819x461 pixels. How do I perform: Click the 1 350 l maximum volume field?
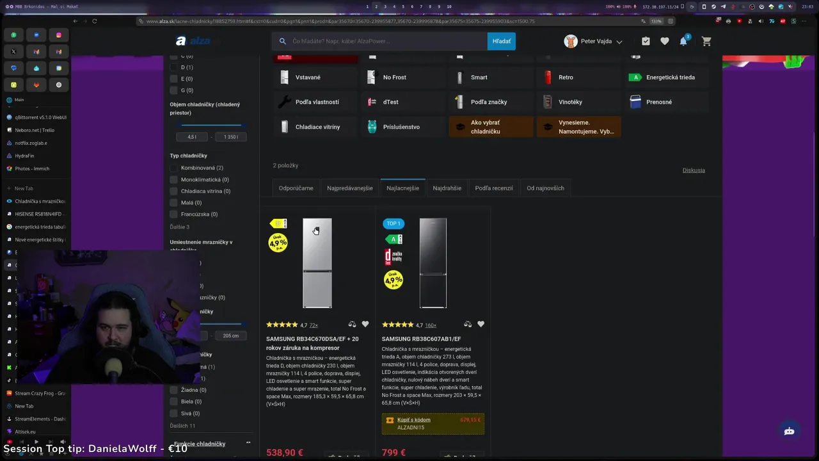click(230, 137)
